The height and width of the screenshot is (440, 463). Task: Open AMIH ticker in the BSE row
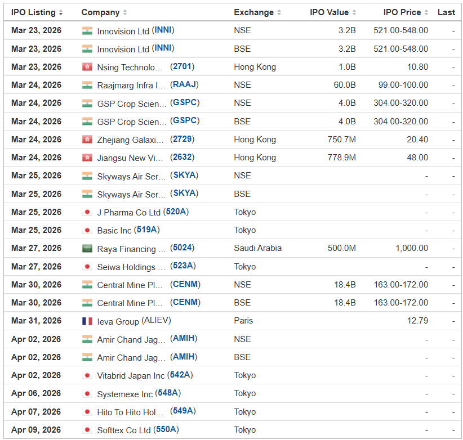184,357
